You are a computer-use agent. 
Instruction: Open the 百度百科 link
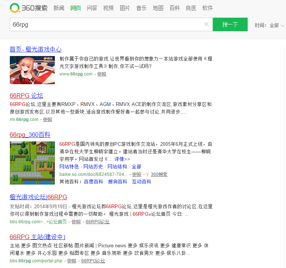[x=94, y=182]
